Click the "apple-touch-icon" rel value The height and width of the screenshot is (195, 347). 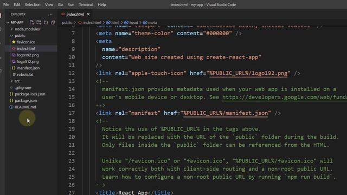157,73
